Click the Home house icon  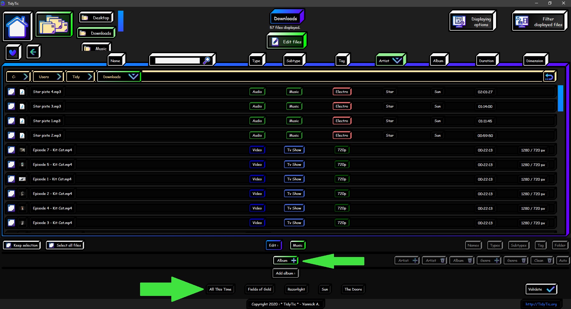[17, 26]
